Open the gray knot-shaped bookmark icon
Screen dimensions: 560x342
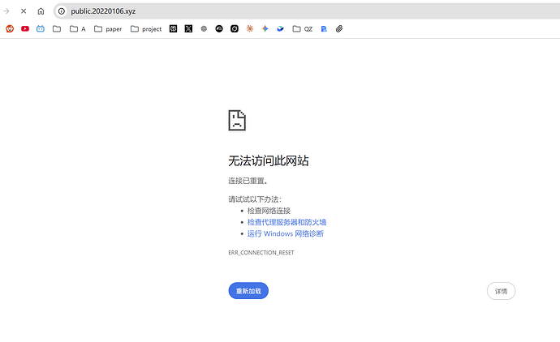pyautogui.click(x=204, y=29)
